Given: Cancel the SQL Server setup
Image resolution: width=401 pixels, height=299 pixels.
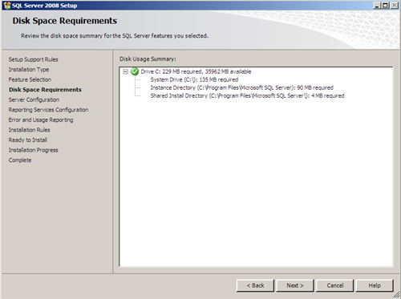Looking at the screenshot, I should [334, 285].
